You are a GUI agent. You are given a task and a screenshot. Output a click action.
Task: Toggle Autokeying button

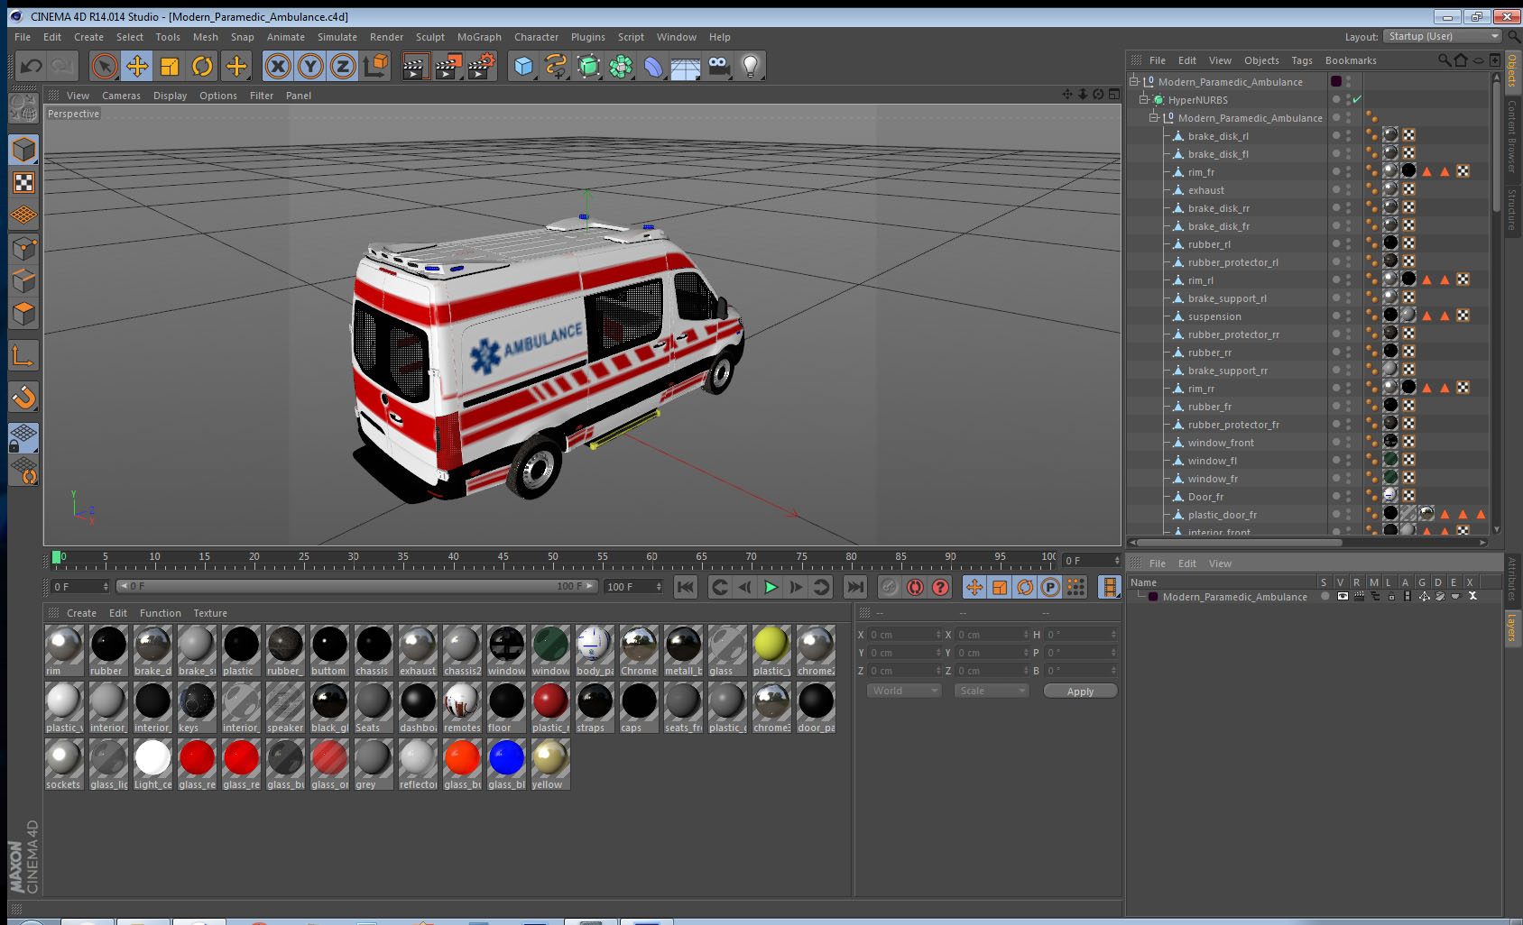point(915,587)
